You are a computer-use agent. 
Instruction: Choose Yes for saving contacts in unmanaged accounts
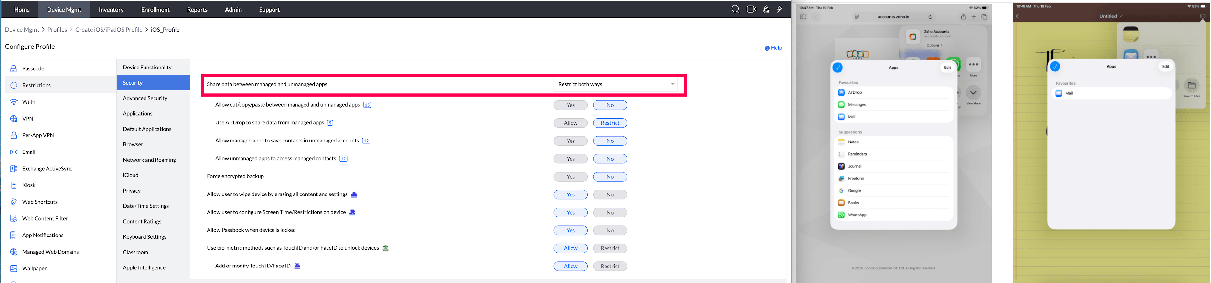pos(571,141)
